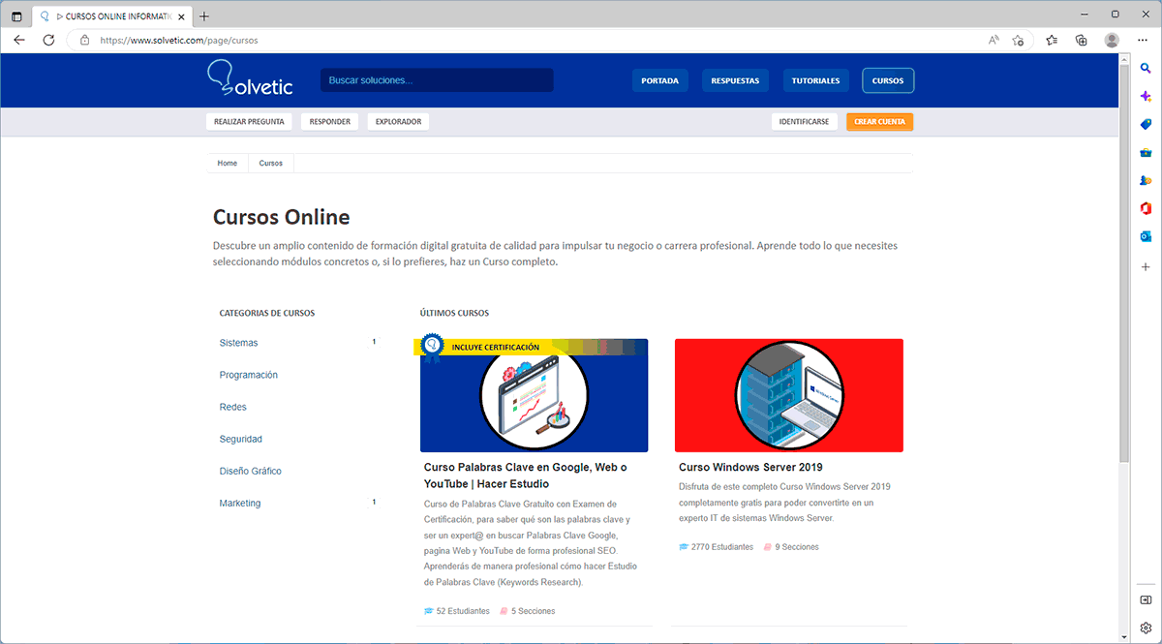Open the CURSOS menu
Screen dimensions: 1162x644
[888, 80]
